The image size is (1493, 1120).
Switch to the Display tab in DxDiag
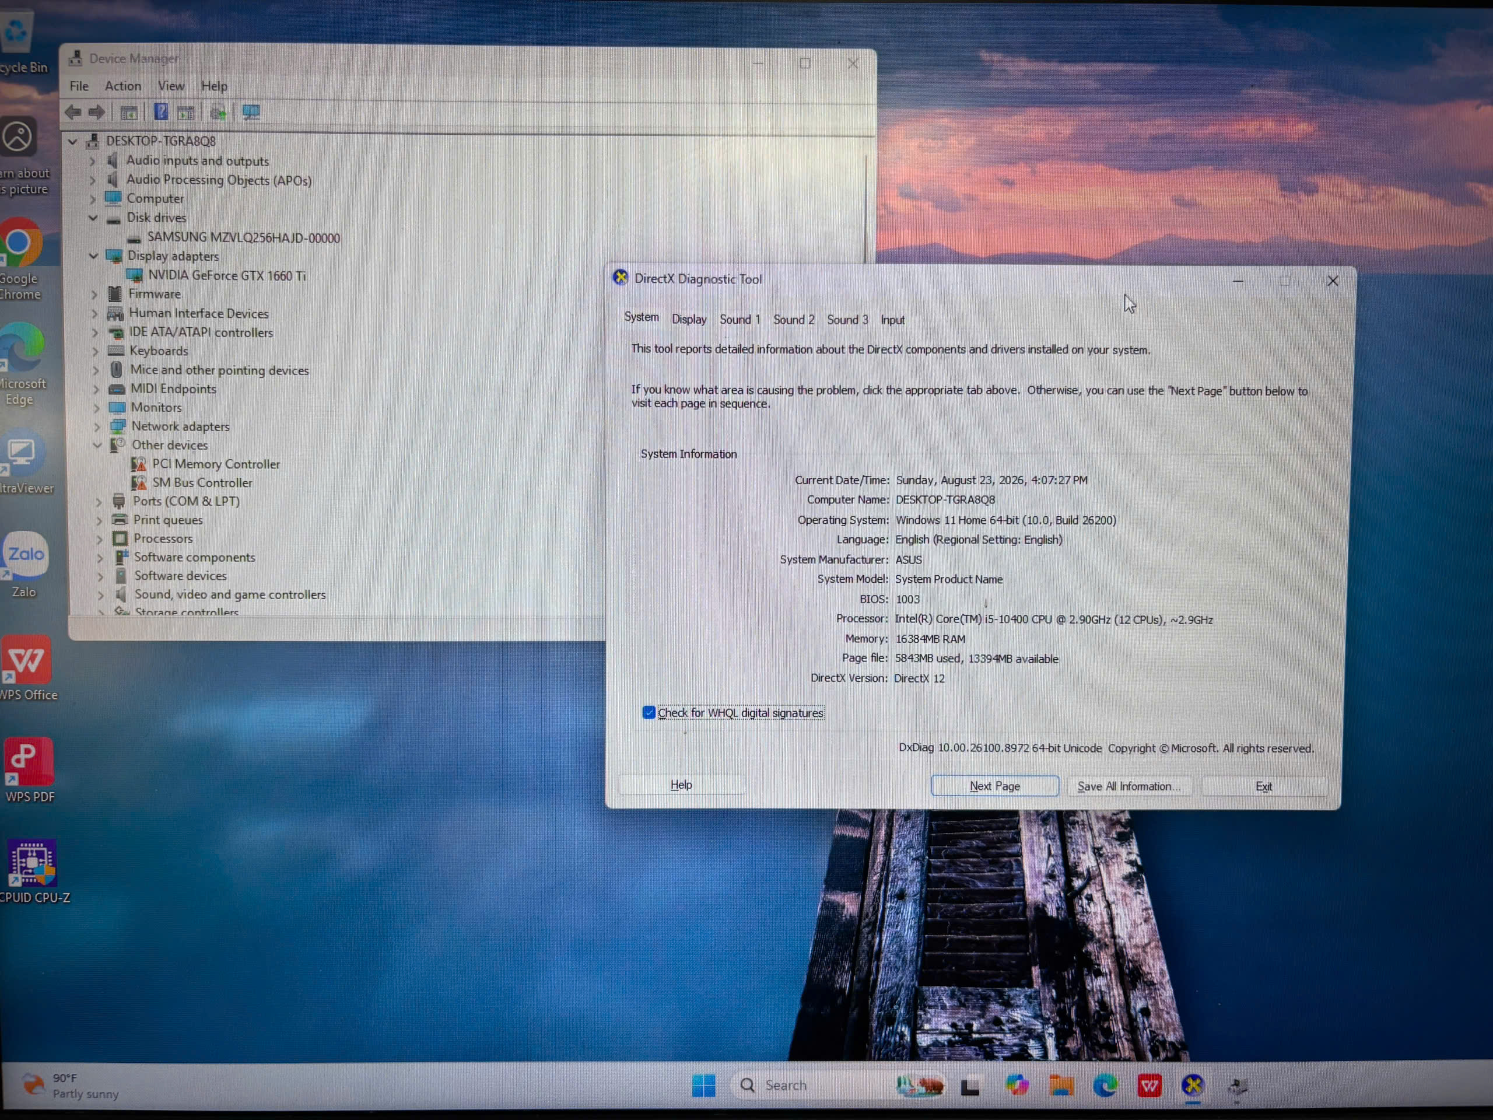pos(688,319)
